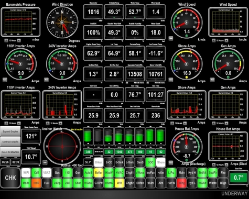Click the ERfan indicator
Viewport: 249px width, 199px height.
[x=140, y=183]
